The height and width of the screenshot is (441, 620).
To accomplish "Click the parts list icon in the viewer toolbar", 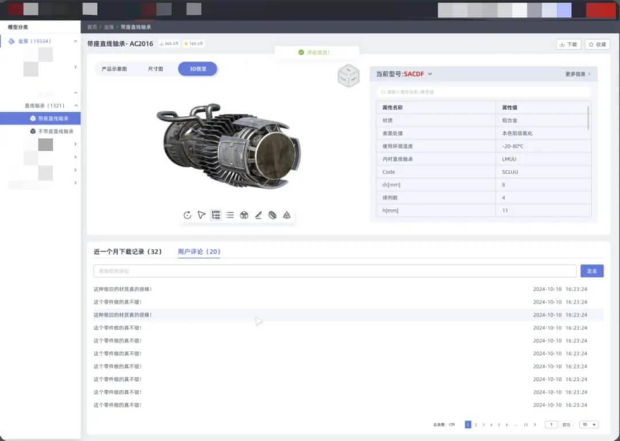I will pyautogui.click(x=230, y=215).
